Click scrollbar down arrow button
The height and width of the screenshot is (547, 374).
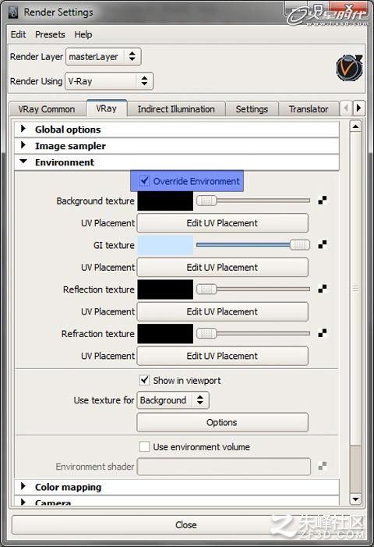[x=355, y=499]
